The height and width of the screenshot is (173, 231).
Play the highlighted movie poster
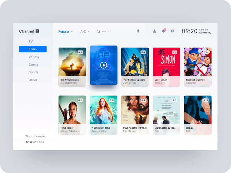103,65
